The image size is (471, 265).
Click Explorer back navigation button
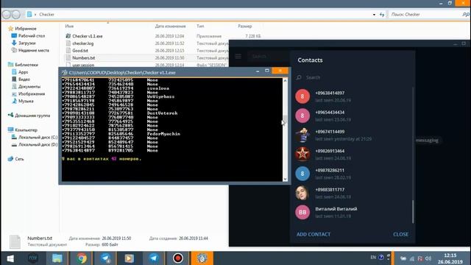tap(7, 15)
